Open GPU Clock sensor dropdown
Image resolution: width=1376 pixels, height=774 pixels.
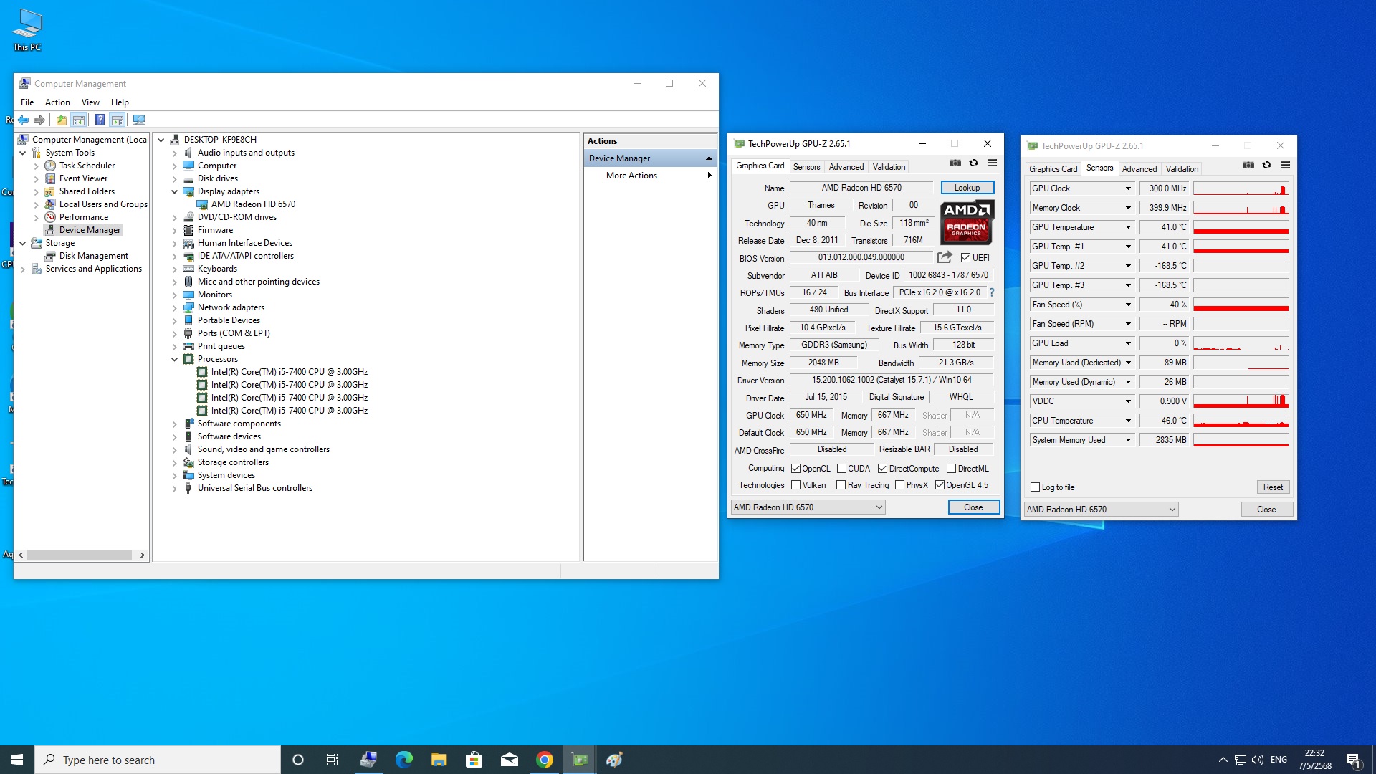pyautogui.click(x=1128, y=188)
